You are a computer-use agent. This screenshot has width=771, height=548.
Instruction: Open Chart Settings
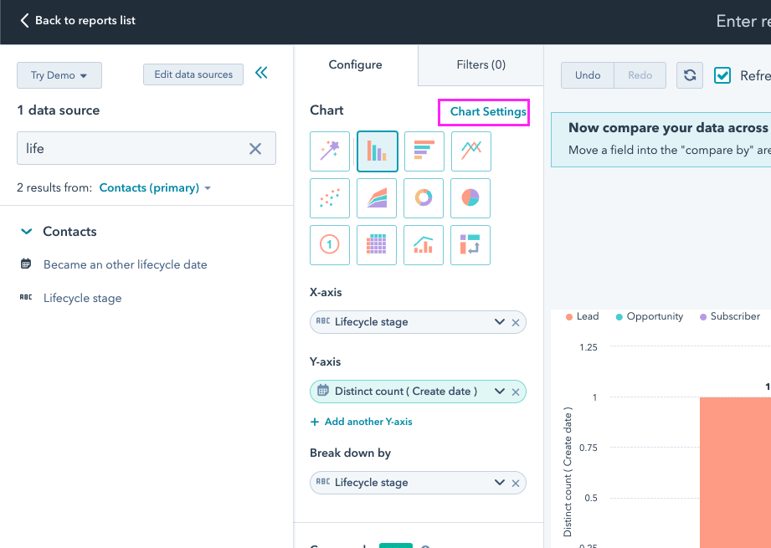click(484, 111)
